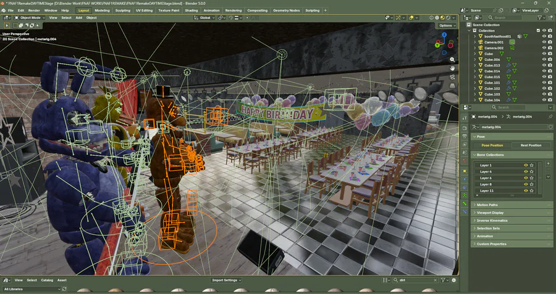
Task: Open the Scene properties tab icon
Action: click(465, 153)
